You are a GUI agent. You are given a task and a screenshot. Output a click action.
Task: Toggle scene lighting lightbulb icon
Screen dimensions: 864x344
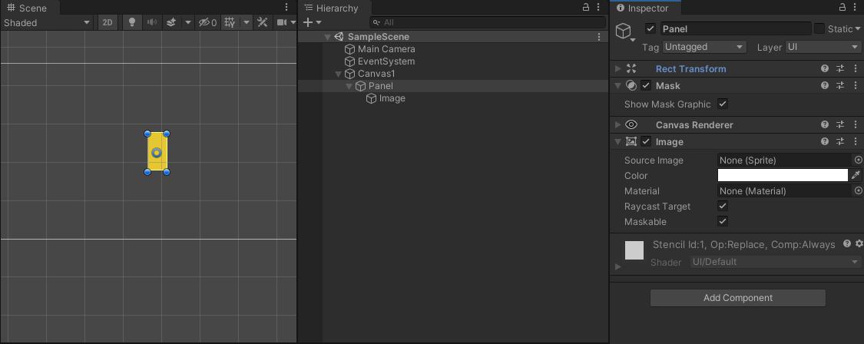(131, 22)
